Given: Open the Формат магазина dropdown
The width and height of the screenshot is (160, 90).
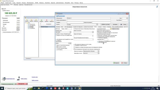Looking at the screenshot, I should (93, 32).
